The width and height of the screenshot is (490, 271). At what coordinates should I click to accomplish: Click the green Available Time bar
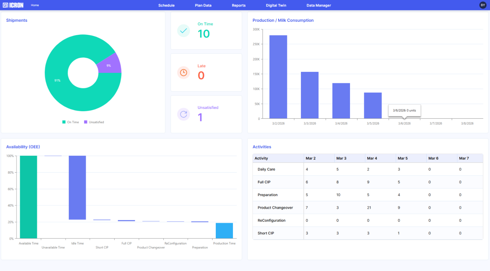pyautogui.click(x=29, y=197)
